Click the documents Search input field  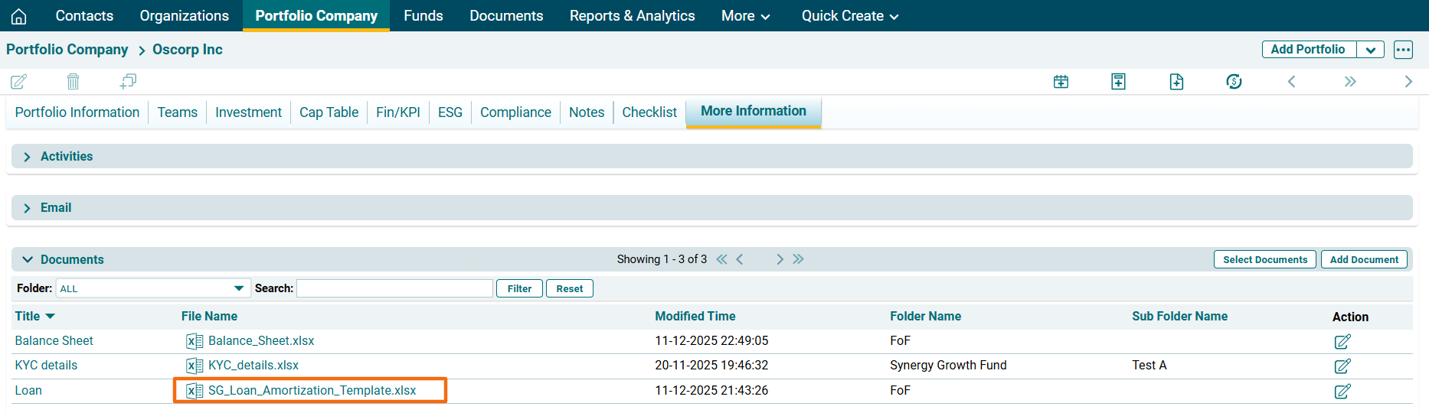click(394, 288)
